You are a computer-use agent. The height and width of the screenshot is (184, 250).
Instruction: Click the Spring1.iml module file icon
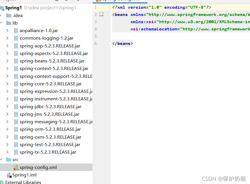pos(9,175)
